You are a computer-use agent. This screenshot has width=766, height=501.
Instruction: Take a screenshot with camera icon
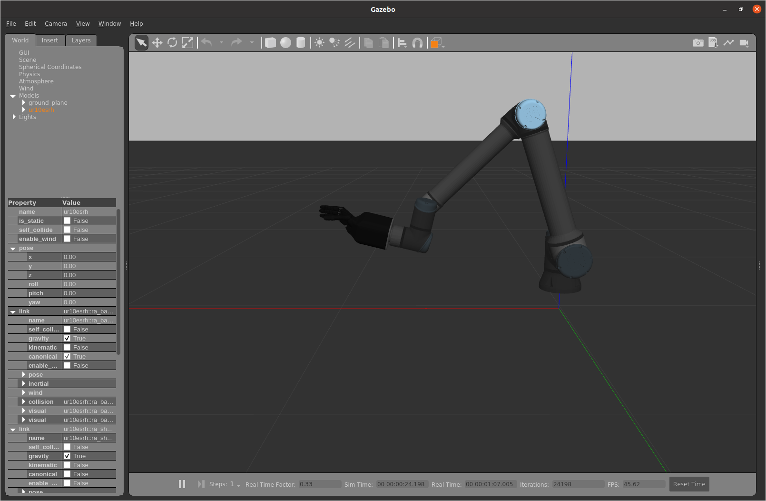click(698, 43)
